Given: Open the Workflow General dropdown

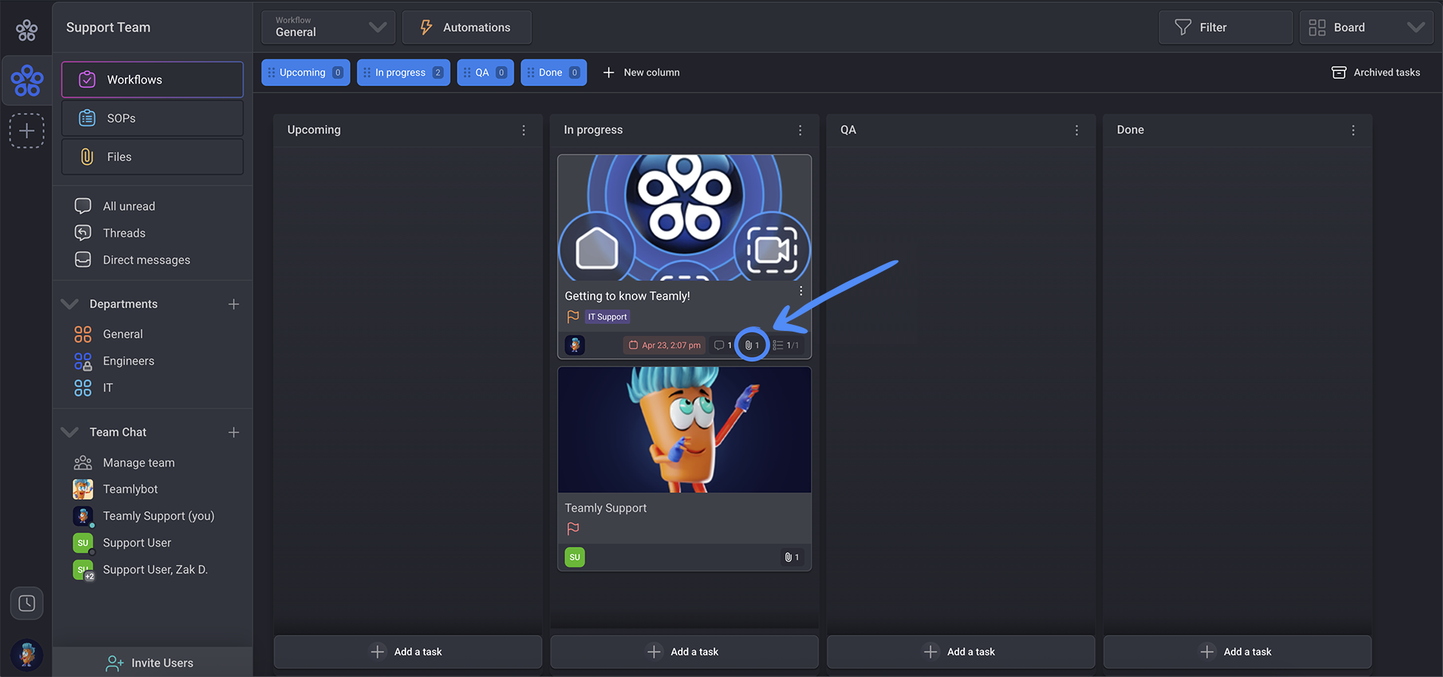Looking at the screenshot, I should (x=329, y=27).
